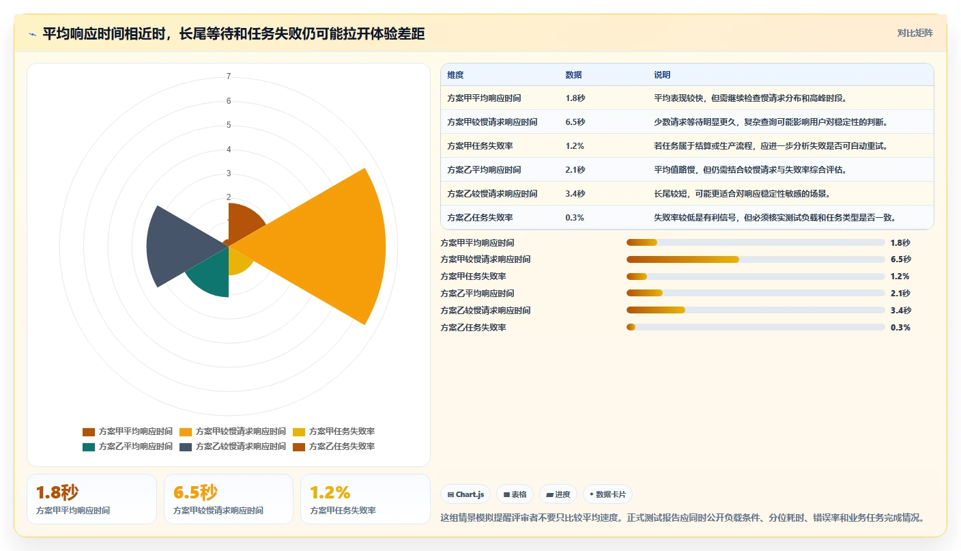Toggle legend item 方案乙任务失败率
Screen dimensions: 961x551
coord(334,447)
